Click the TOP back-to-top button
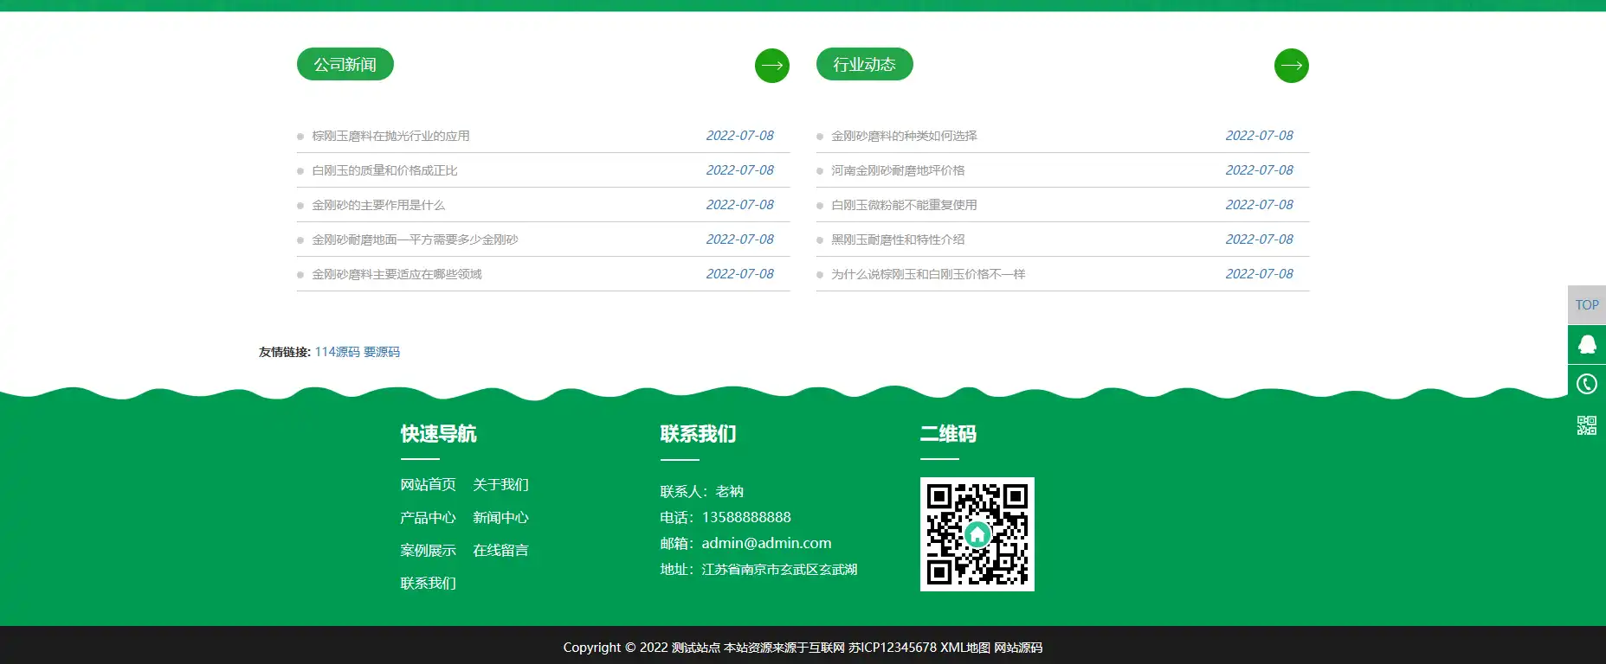 point(1587,305)
